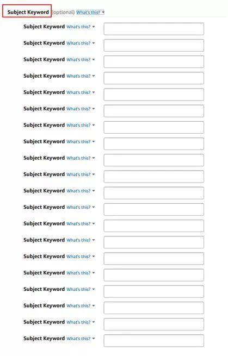The height and width of the screenshot is (356, 228).
Task: Click the last Subject Keyword input field
Action: point(153,341)
